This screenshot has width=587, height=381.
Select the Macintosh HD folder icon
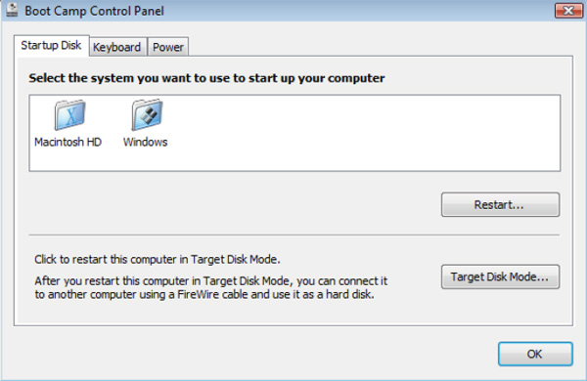click(70, 114)
